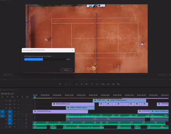171x134 pixels.
Task: Click the Estimated time remaining text
Action: point(38,56)
